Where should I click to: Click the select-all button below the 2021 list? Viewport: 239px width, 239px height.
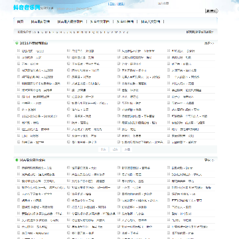(103, 149)
